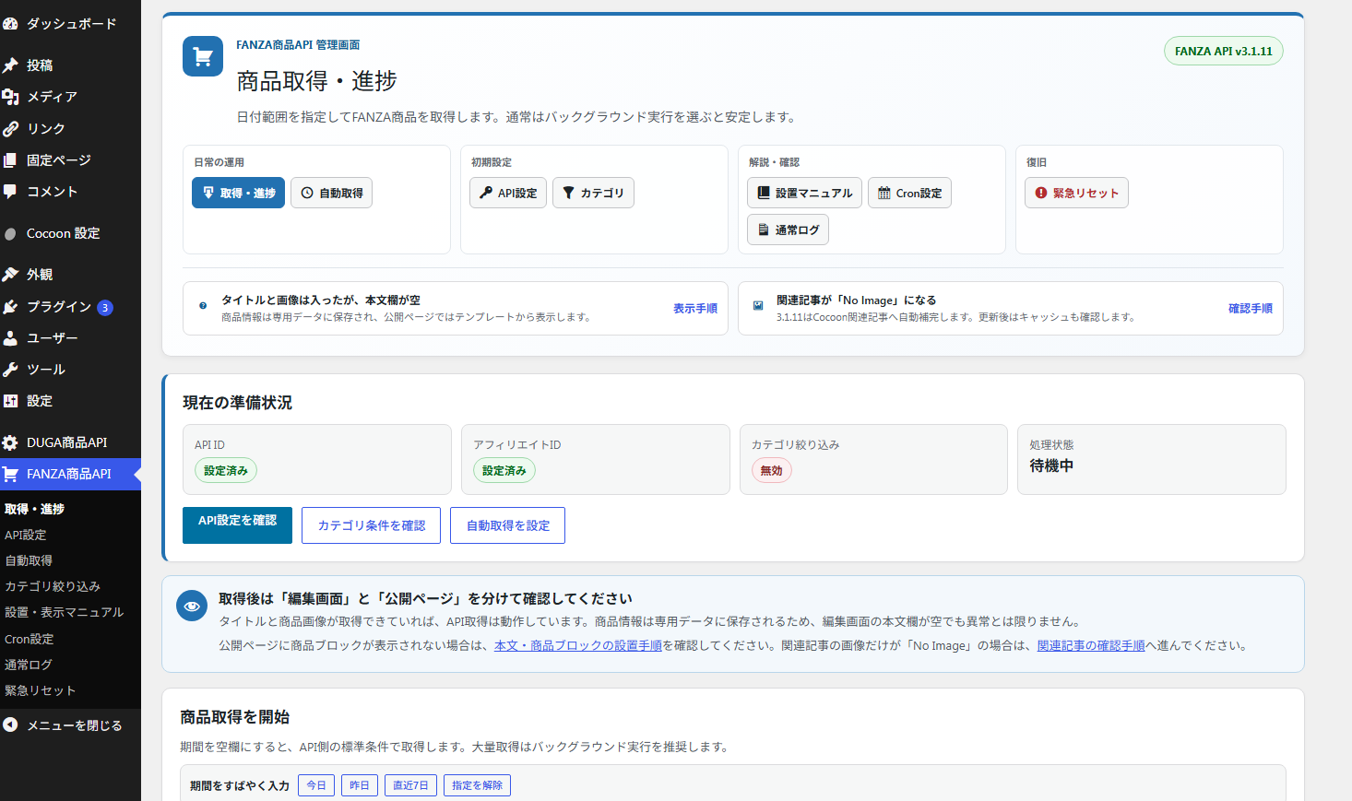This screenshot has width=1352, height=801.
Task: Open 取得・進捗 button in 日常の運用
Action: tap(239, 193)
